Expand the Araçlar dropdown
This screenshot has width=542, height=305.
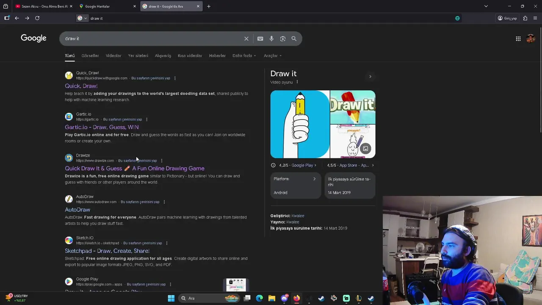273,55
